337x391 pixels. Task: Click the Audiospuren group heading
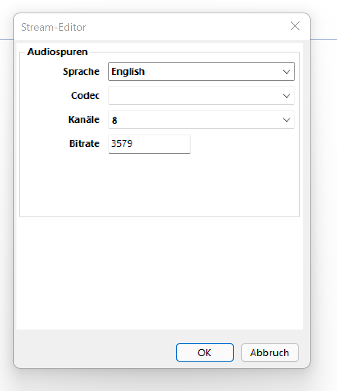[x=58, y=52]
